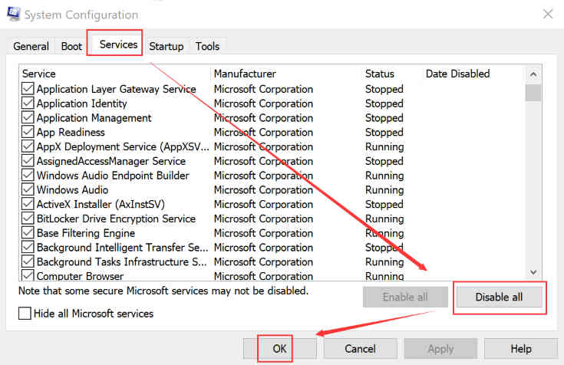Confirm changes with the OK button
This screenshot has height=365, width=564.
279,349
